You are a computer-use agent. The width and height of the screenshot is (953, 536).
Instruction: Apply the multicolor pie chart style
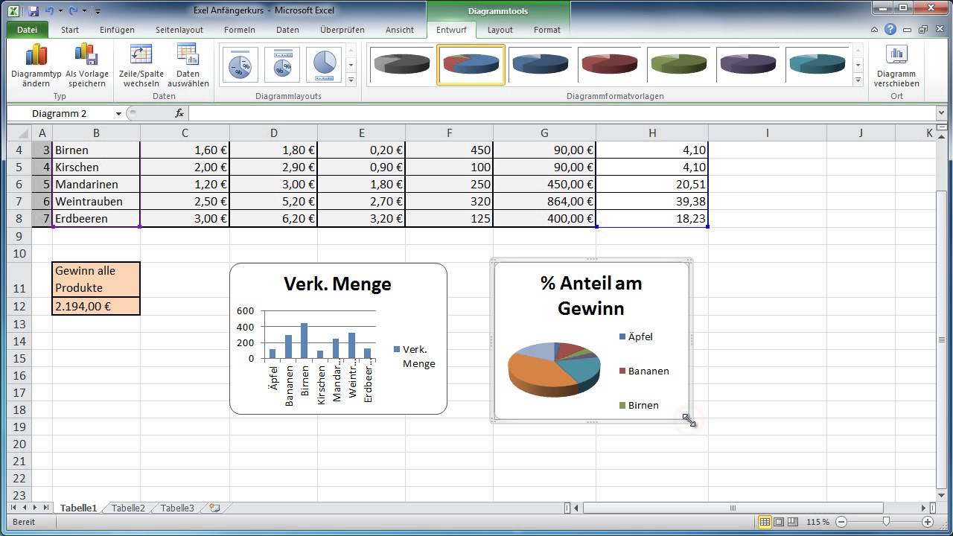(x=471, y=65)
